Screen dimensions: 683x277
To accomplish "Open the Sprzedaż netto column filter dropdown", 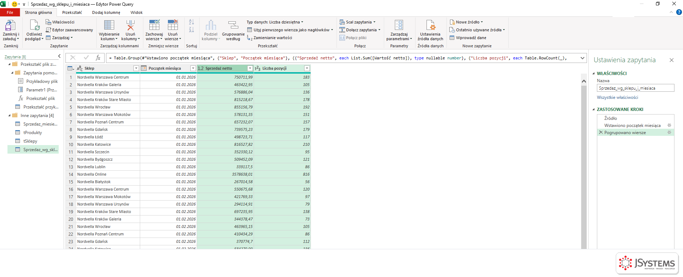I will (x=250, y=68).
